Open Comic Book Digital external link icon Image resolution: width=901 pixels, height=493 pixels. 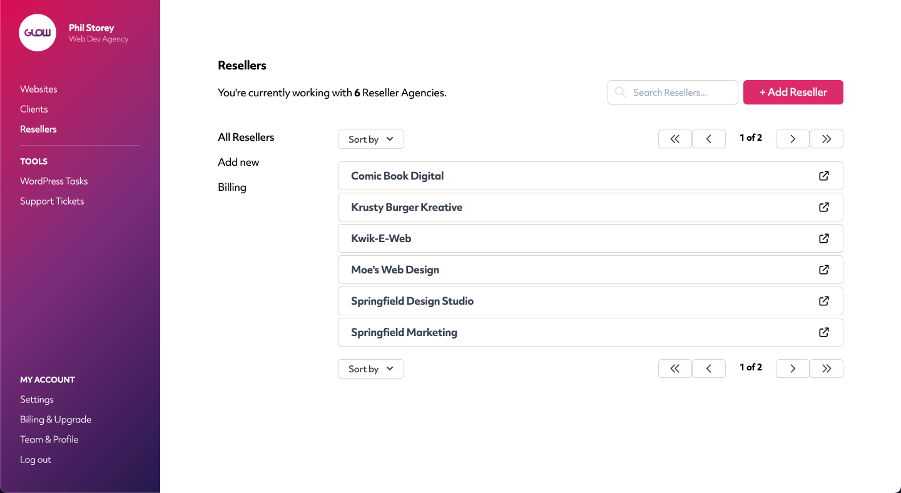(x=824, y=176)
